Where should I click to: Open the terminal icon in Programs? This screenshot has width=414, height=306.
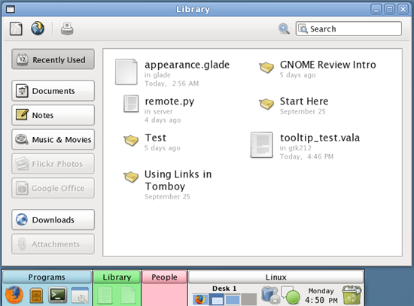pos(57,295)
